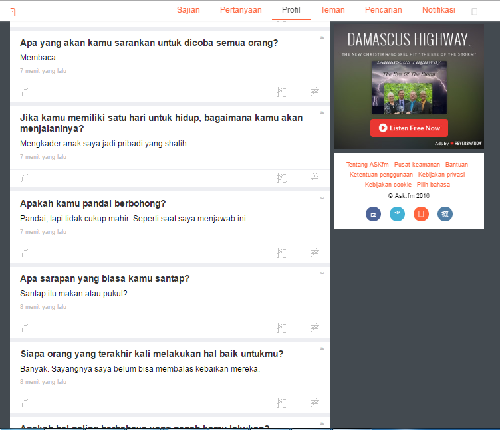Click answer 'Santap itu makan atau pukul?'
Viewport: 500px width, 430px height.
click(x=74, y=294)
